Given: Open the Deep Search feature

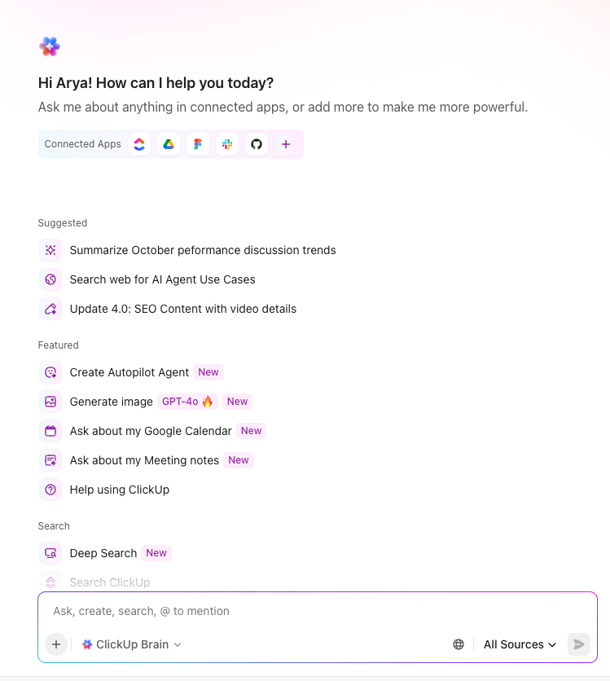Looking at the screenshot, I should coord(103,553).
